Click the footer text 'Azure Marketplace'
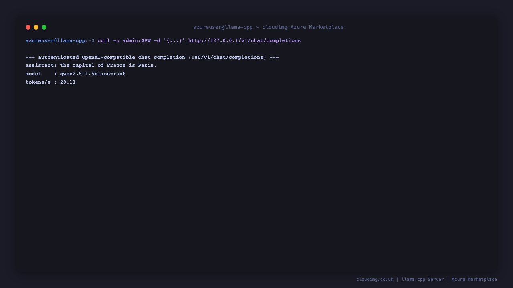The height and width of the screenshot is (288, 513). click(x=474, y=279)
